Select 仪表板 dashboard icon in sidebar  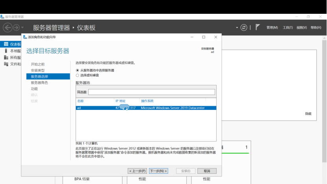coord(6,44)
